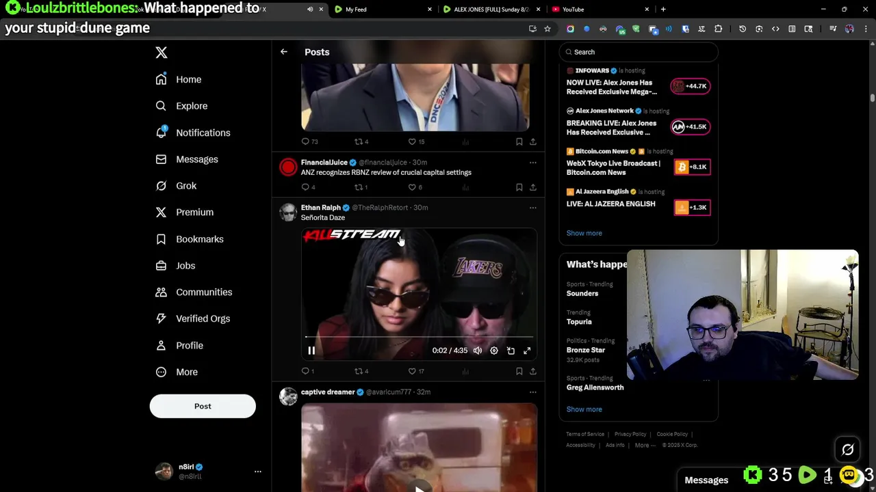Open the Communities page
Screen dimensions: 876x492
coord(194,292)
